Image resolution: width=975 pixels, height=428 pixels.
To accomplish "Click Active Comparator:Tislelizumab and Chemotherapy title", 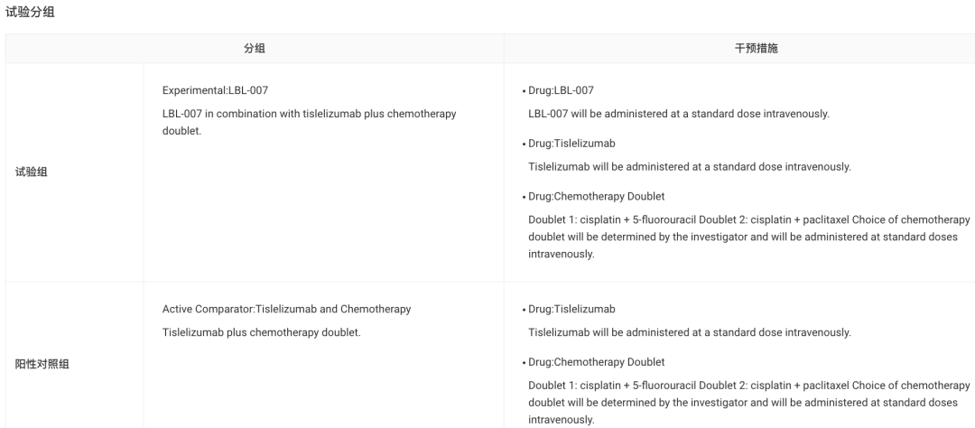I will click(287, 309).
